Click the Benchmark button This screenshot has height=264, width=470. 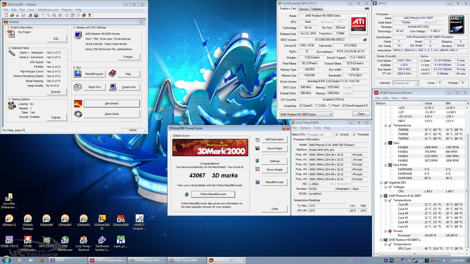tap(112, 103)
